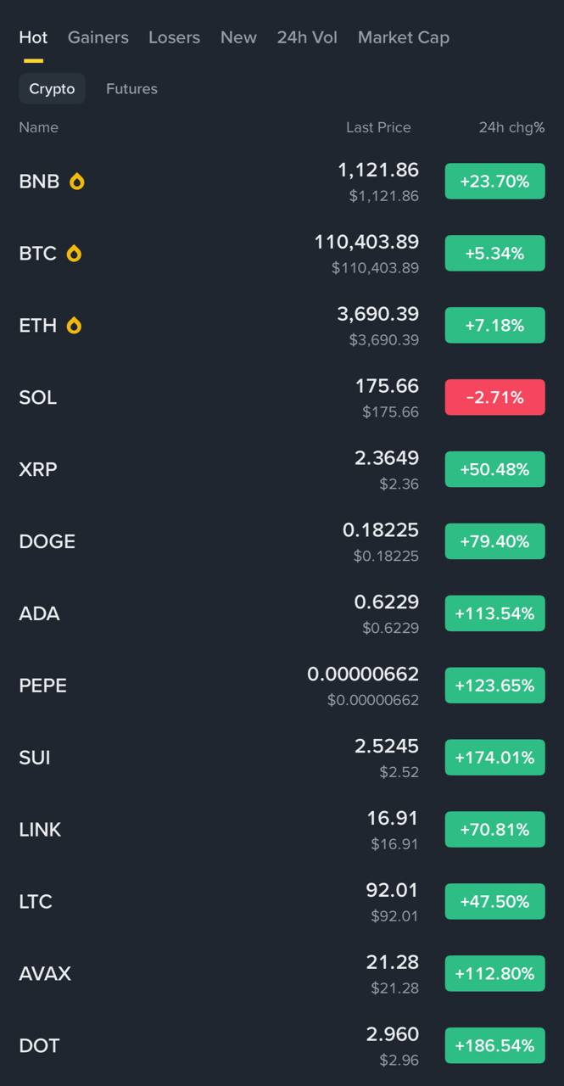
Task: Sort by 24h chg% column header
Action: (511, 127)
